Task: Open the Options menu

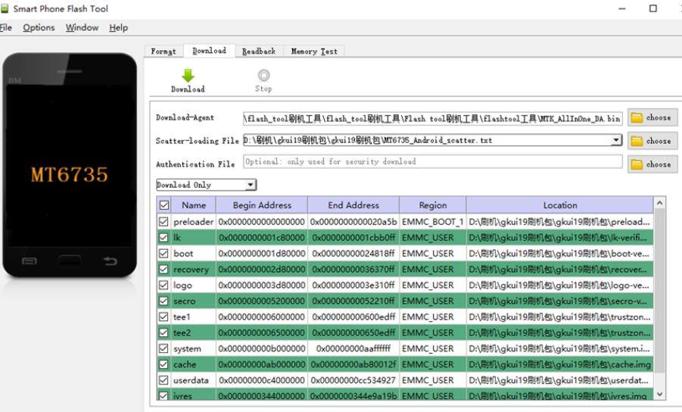Action: [39, 27]
